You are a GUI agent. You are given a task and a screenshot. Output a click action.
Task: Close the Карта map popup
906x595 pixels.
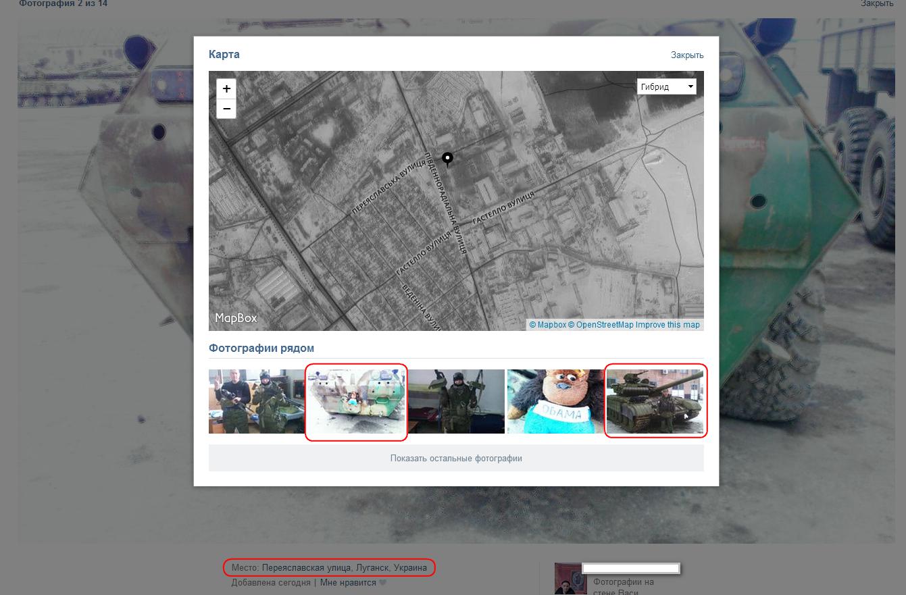pyautogui.click(x=686, y=55)
